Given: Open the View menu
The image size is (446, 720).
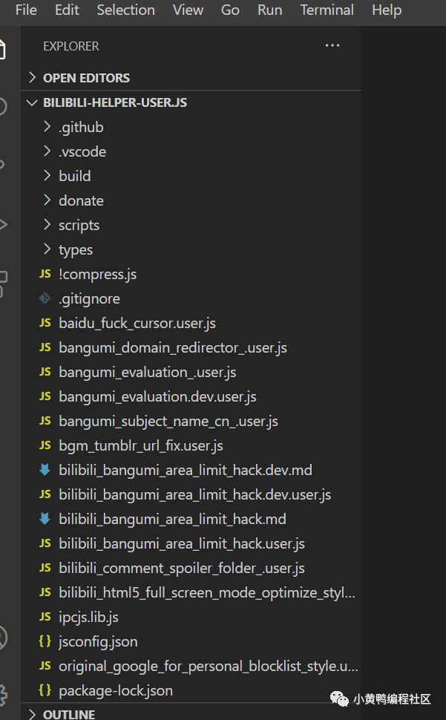Looking at the screenshot, I should coord(188,10).
